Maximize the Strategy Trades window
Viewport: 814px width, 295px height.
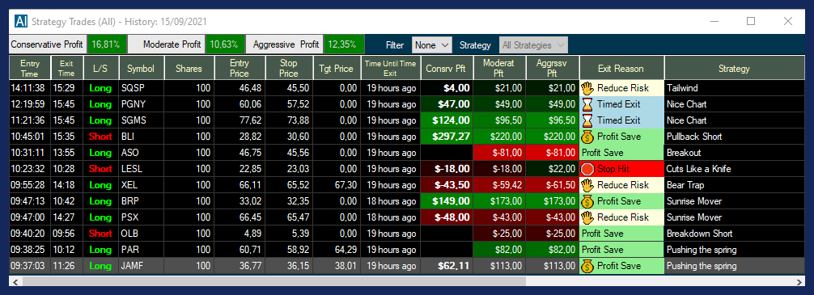751,21
